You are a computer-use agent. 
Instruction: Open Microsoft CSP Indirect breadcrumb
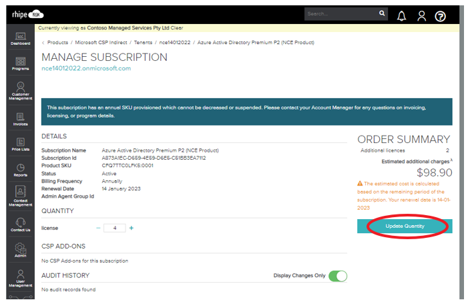[x=101, y=43]
